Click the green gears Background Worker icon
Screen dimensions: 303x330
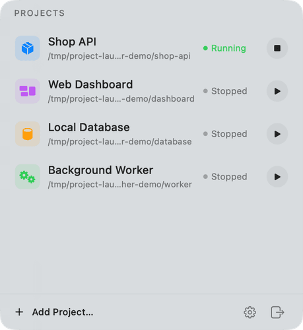click(x=28, y=177)
